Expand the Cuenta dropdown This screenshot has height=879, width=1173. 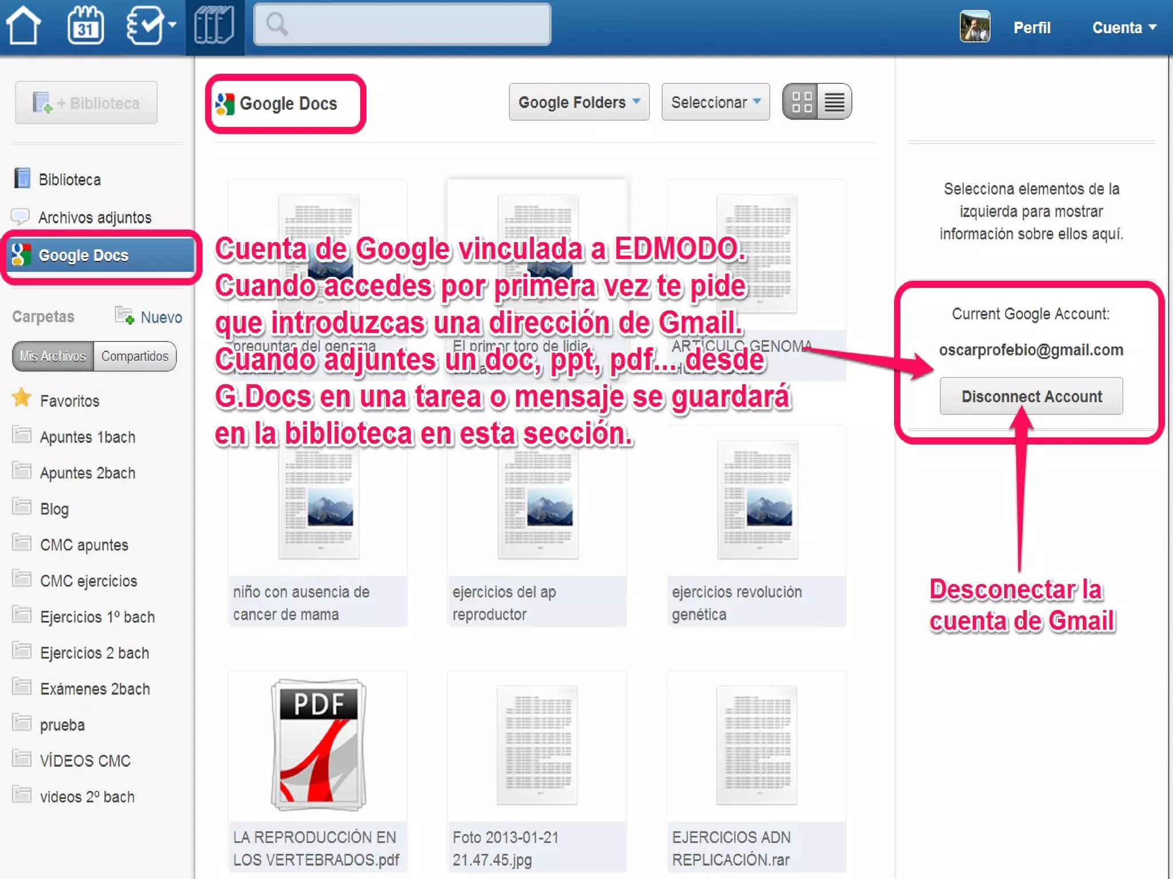coord(1124,27)
